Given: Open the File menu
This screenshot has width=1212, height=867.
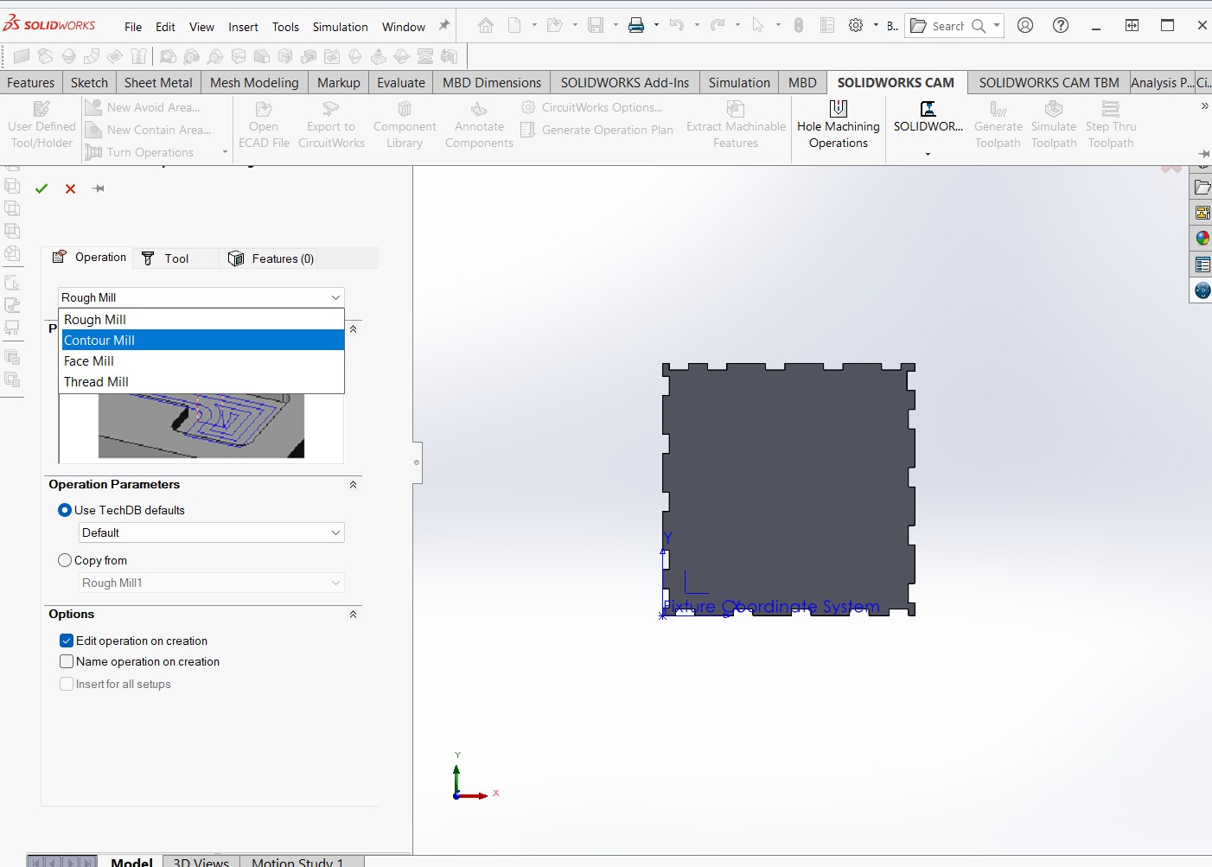Looking at the screenshot, I should pos(133,27).
